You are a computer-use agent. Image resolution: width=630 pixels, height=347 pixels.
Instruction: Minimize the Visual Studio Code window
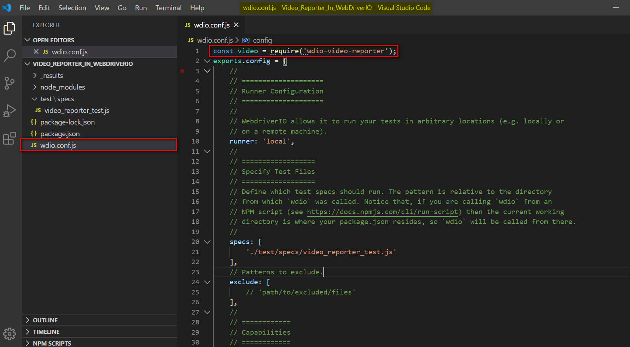(616, 7)
